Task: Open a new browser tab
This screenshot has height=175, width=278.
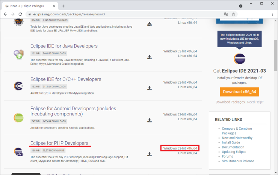Action: [63, 6]
